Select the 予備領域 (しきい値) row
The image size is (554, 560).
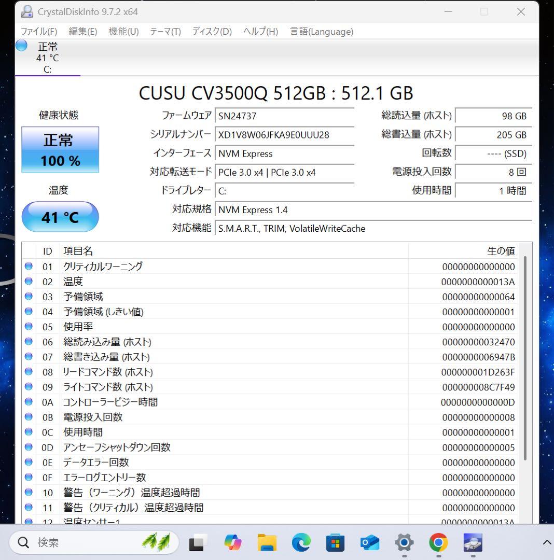point(270,312)
